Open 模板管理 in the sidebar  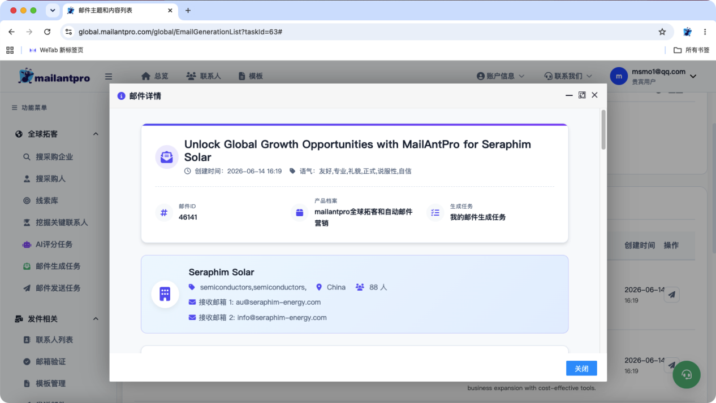click(44, 384)
